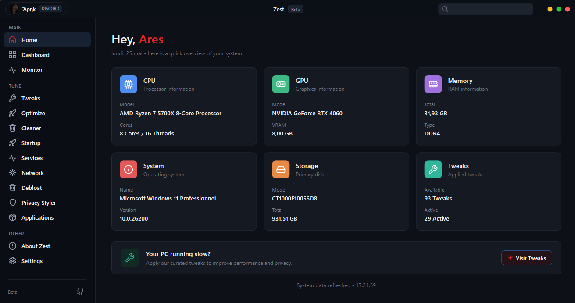Click the green window maximize dot
575x303 pixels.
(559, 9)
